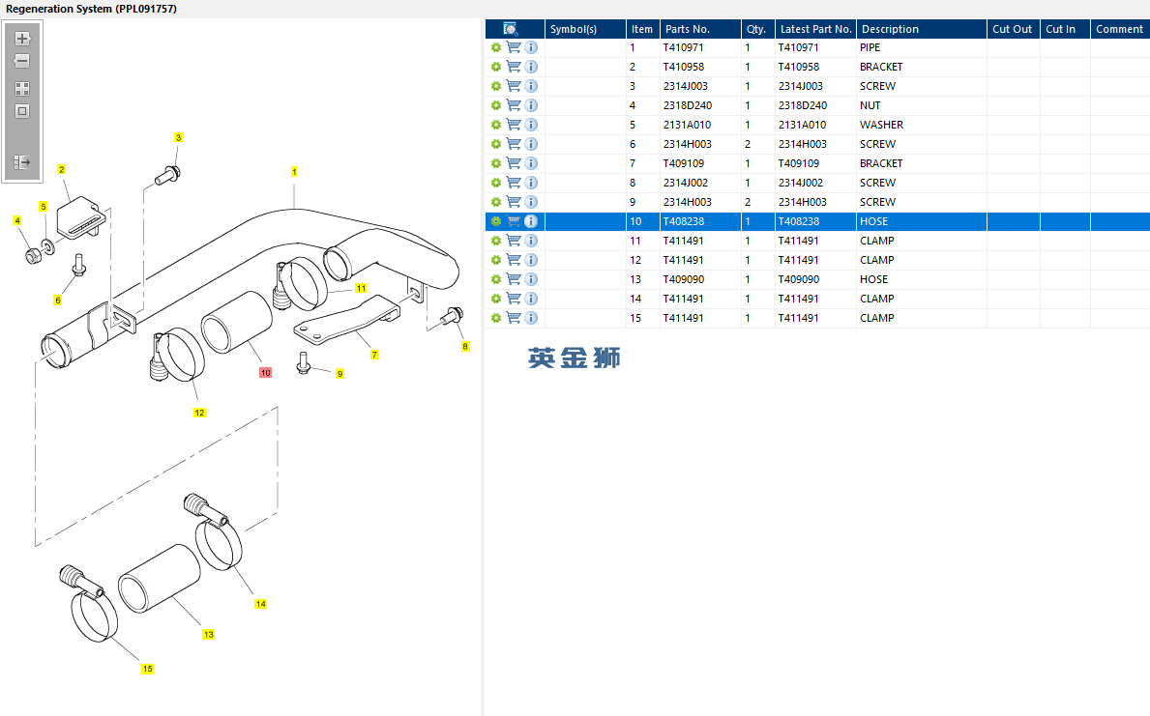
Task: Click PIPE description cell
Action: pyautogui.click(x=870, y=47)
